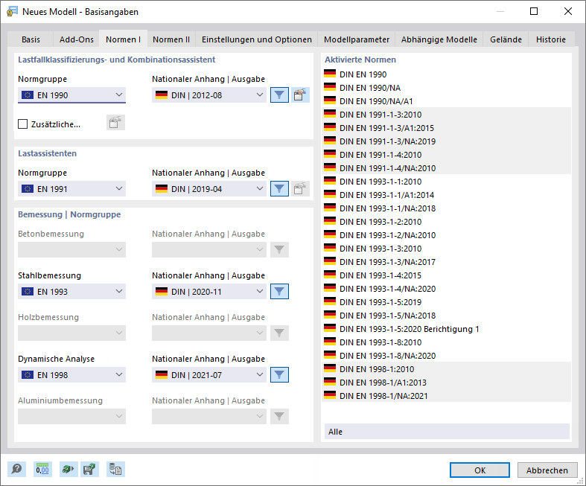Image resolution: width=586 pixels, height=486 pixels.
Task: Click the database copy icon in bottom toolbar
Action: point(115,469)
